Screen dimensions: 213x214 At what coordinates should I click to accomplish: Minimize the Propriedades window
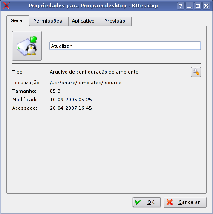189,6
